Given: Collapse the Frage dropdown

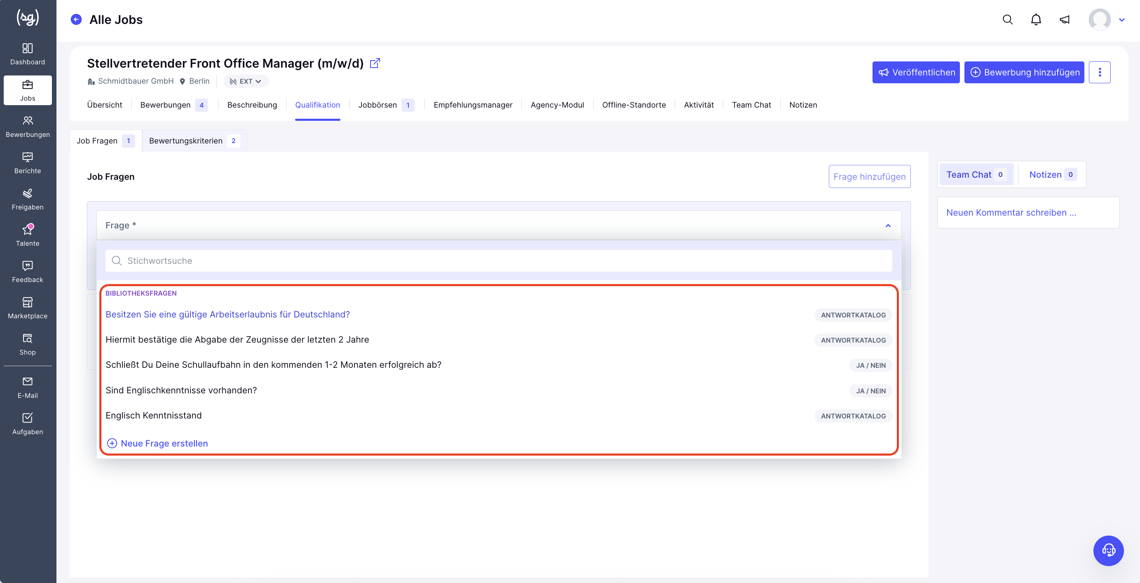Looking at the screenshot, I should coord(888,225).
